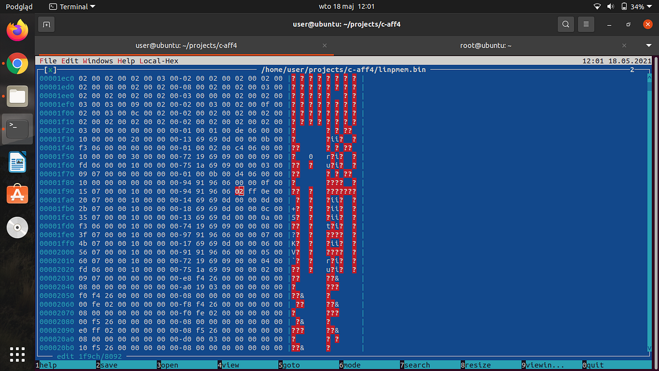The height and width of the screenshot is (371, 659).
Task: Open the clock showing wto 18 maj 12:01
Action: (x=347, y=7)
